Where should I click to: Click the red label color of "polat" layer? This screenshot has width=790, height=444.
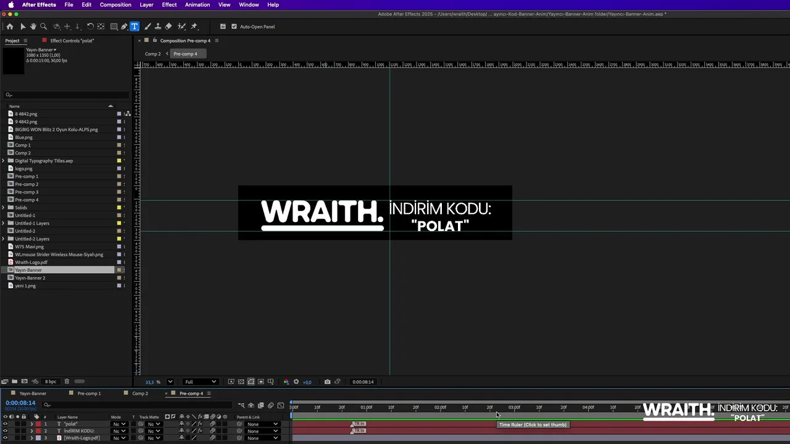tap(38, 424)
